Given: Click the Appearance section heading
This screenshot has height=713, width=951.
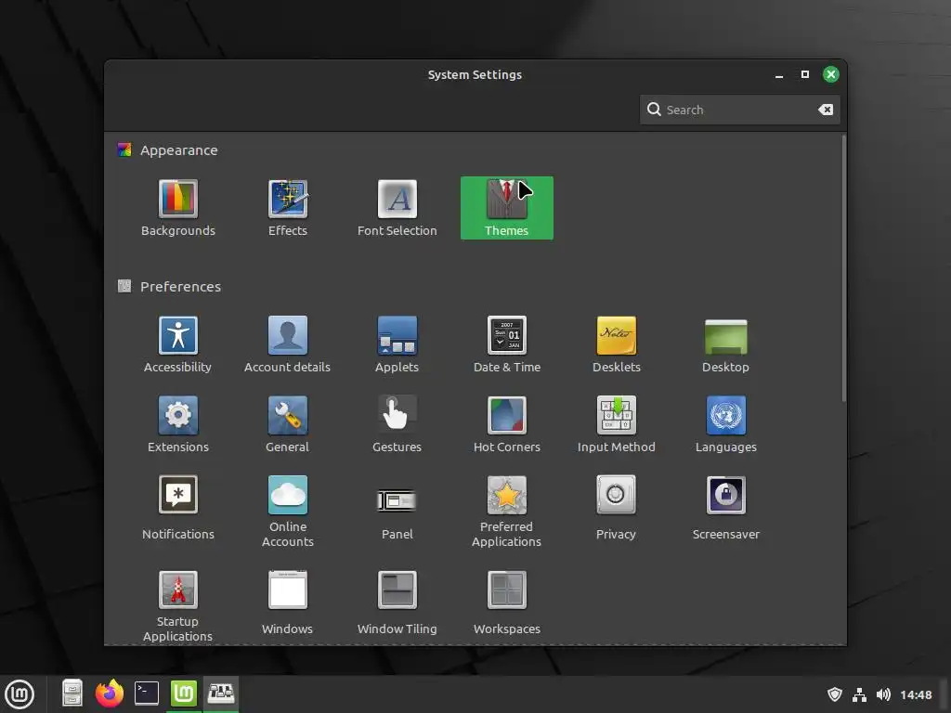Looking at the screenshot, I should (x=179, y=150).
